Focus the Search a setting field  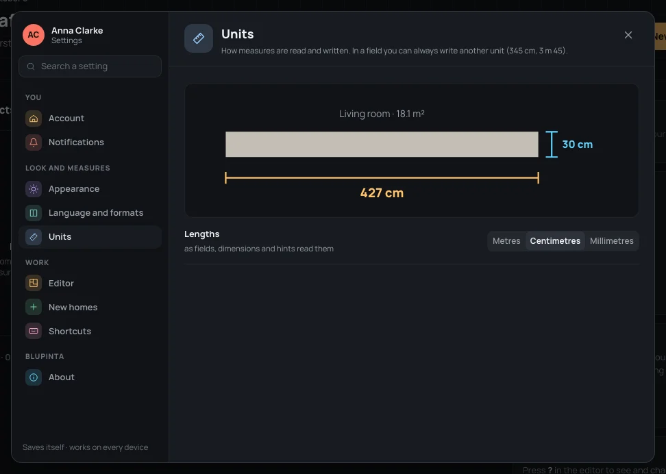tap(90, 66)
